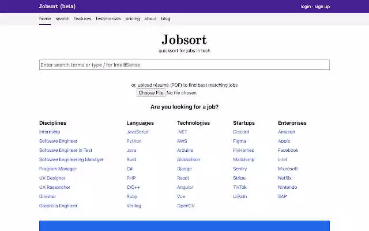369x231 pixels.
Task: Go to the features tab
Action: [x=82, y=18]
